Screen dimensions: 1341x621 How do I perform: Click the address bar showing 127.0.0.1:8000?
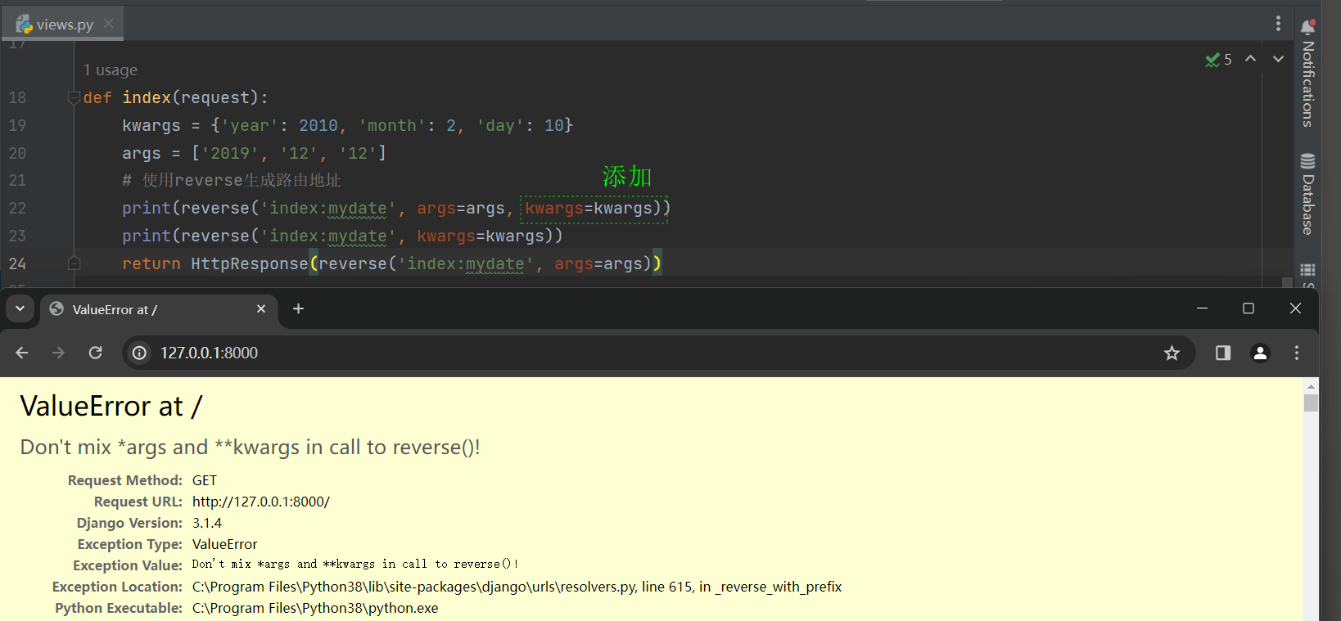click(659, 353)
